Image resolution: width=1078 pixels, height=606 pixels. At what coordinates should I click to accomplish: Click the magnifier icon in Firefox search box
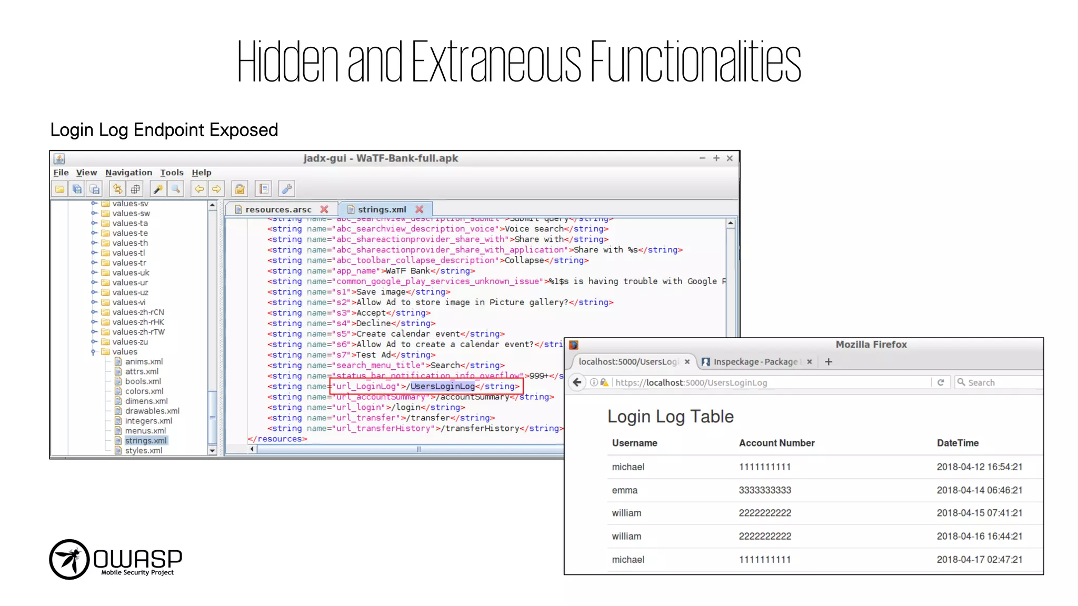pyautogui.click(x=961, y=382)
